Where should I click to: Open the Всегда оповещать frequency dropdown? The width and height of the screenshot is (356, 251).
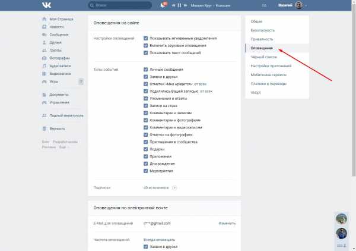[159, 239]
